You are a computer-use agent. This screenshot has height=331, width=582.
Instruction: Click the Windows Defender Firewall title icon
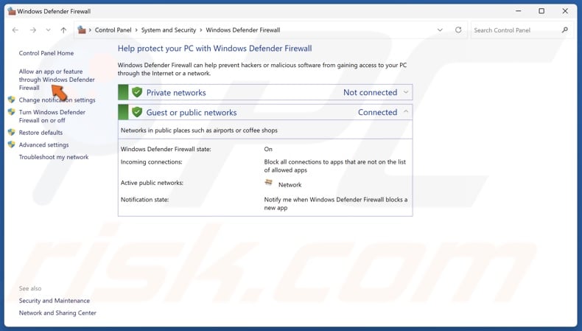click(12, 11)
